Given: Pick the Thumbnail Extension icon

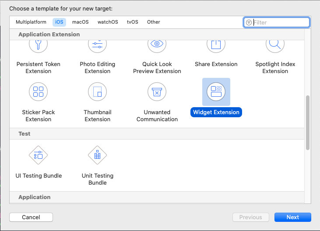Looking at the screenshot, I should click(x=97, y=92).
